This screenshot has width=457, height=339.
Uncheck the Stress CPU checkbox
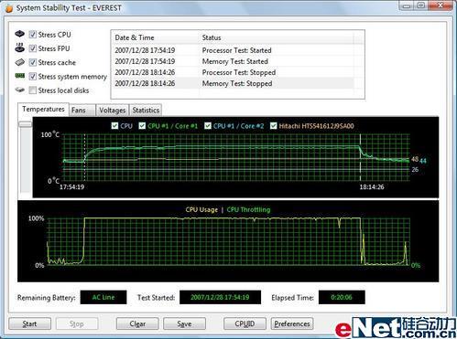(33, 35)
